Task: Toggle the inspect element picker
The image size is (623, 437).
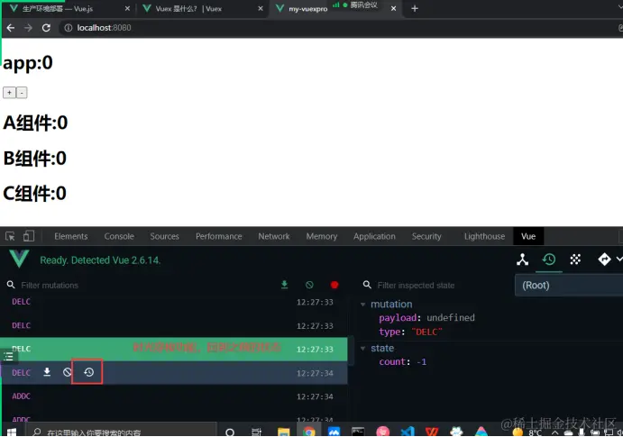Action: (x=10, y=236)
